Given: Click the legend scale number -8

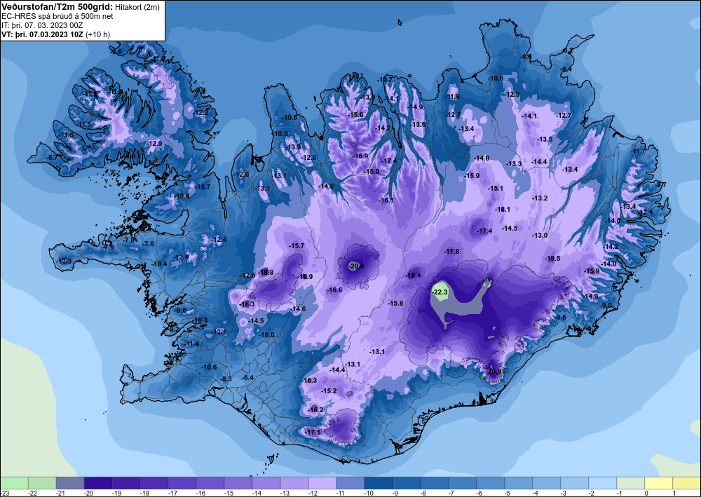Looking at the screenshot, I should tap(423, 493).
